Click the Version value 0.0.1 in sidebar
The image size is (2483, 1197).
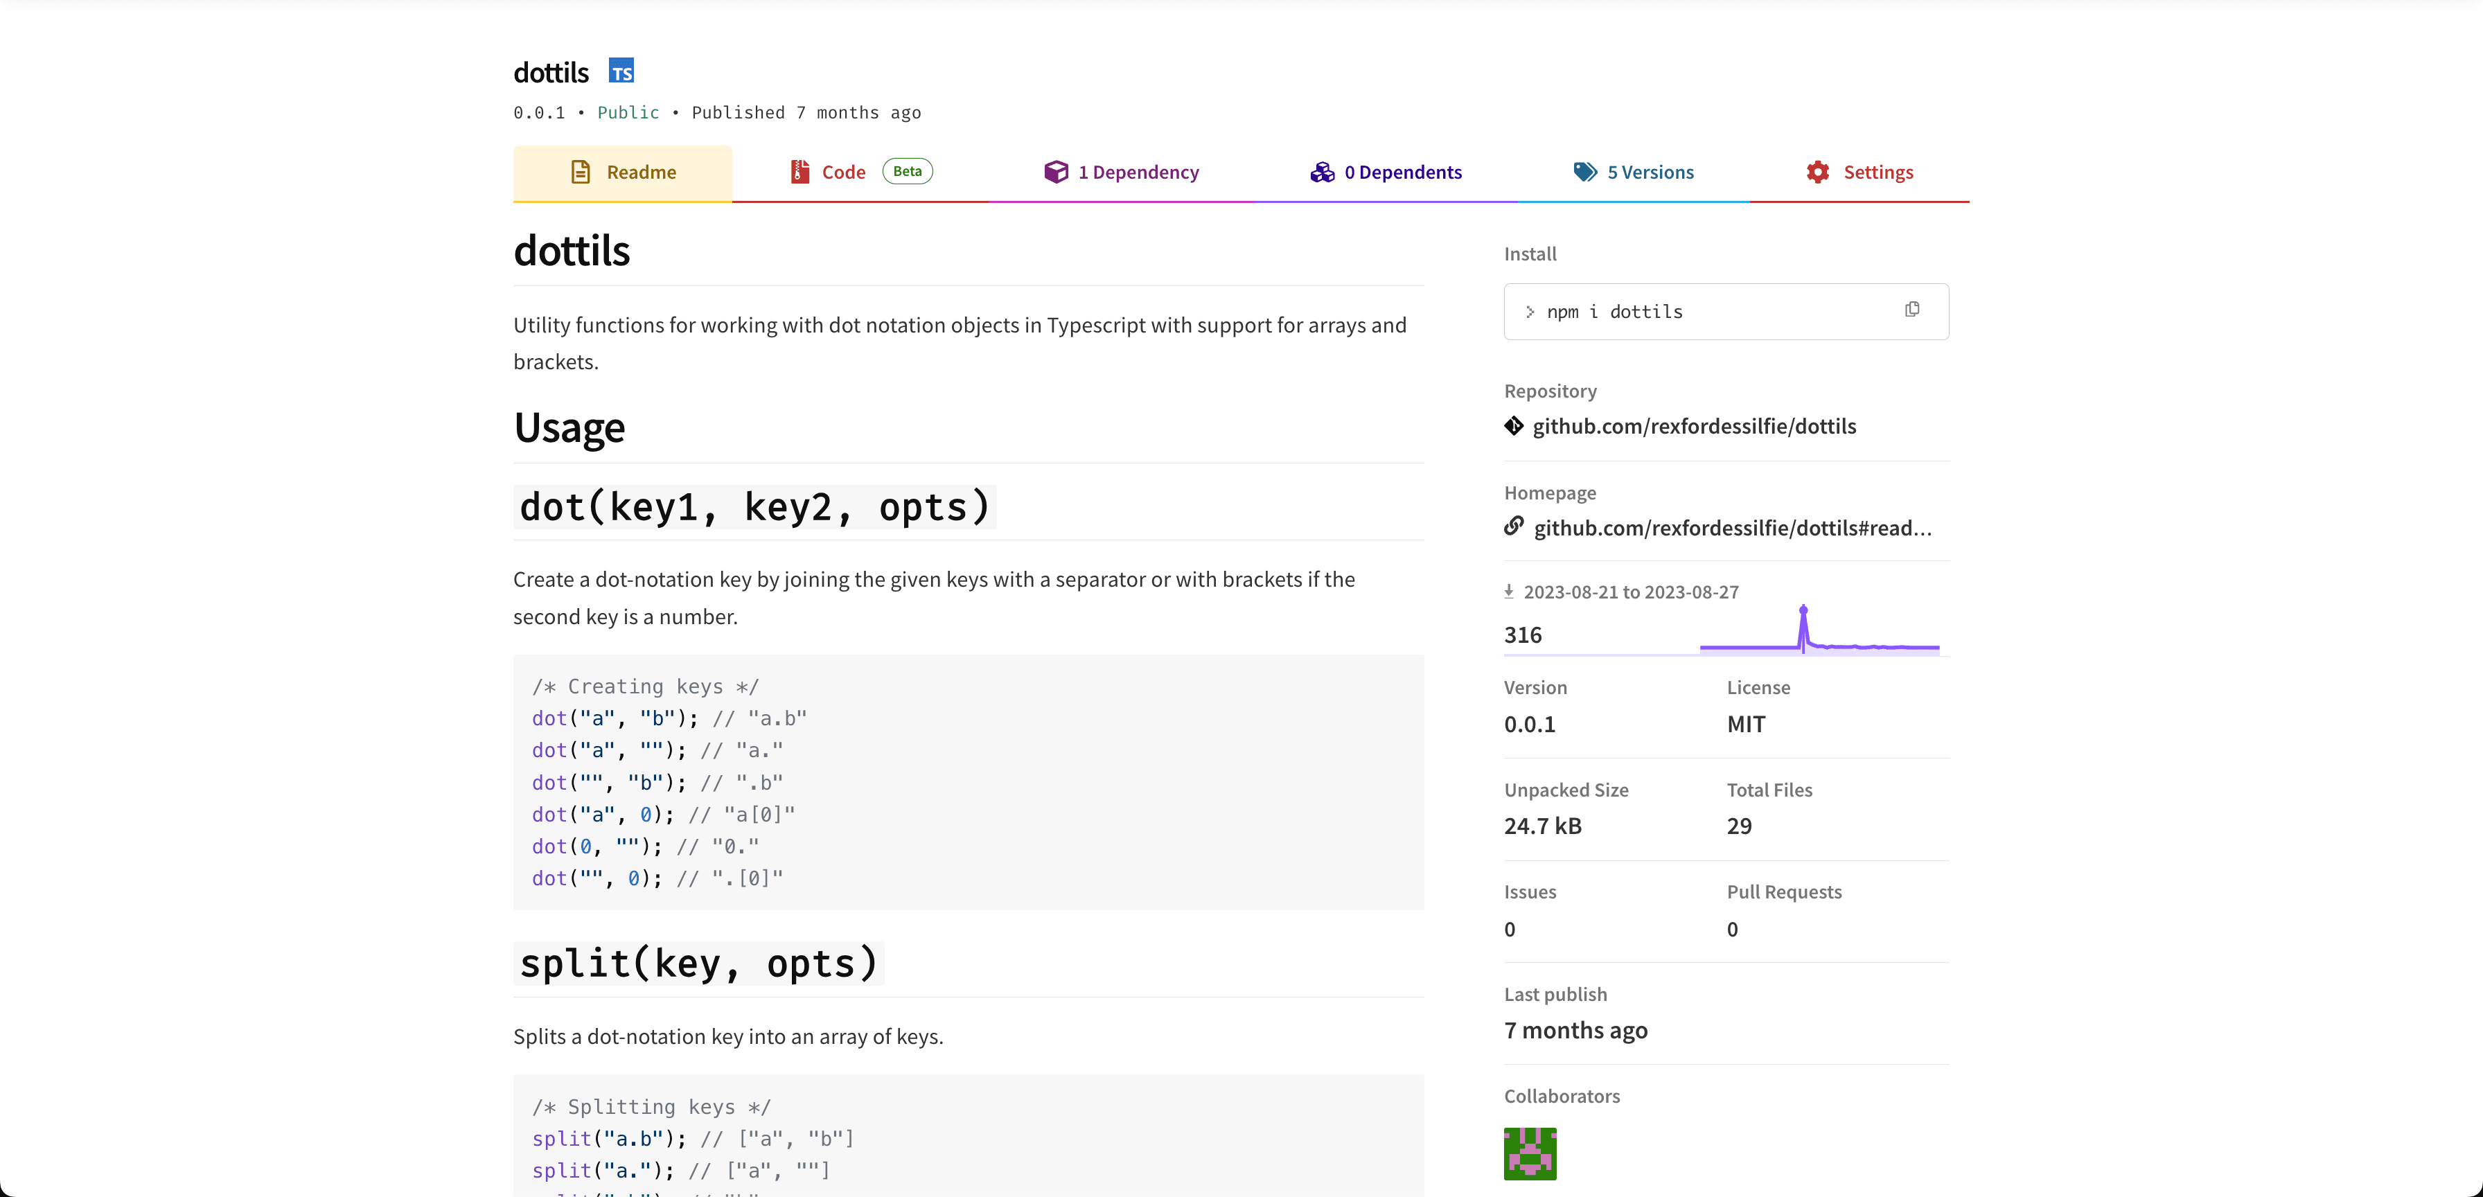click(x=1530, y=724)
